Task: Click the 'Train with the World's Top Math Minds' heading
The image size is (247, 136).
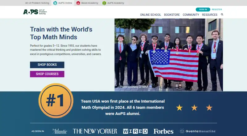Action: pyautogui.click(x=61, y=33)
